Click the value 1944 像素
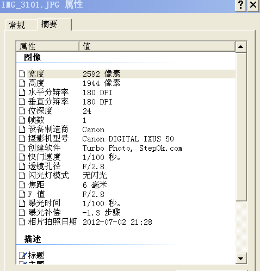 (x=102, y=83)
